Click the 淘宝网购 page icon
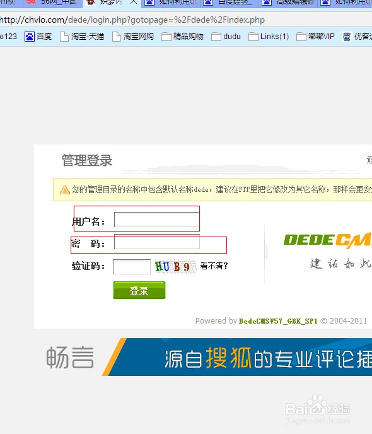The height and width of the screenshot is (434, 372). pos(117,37)
